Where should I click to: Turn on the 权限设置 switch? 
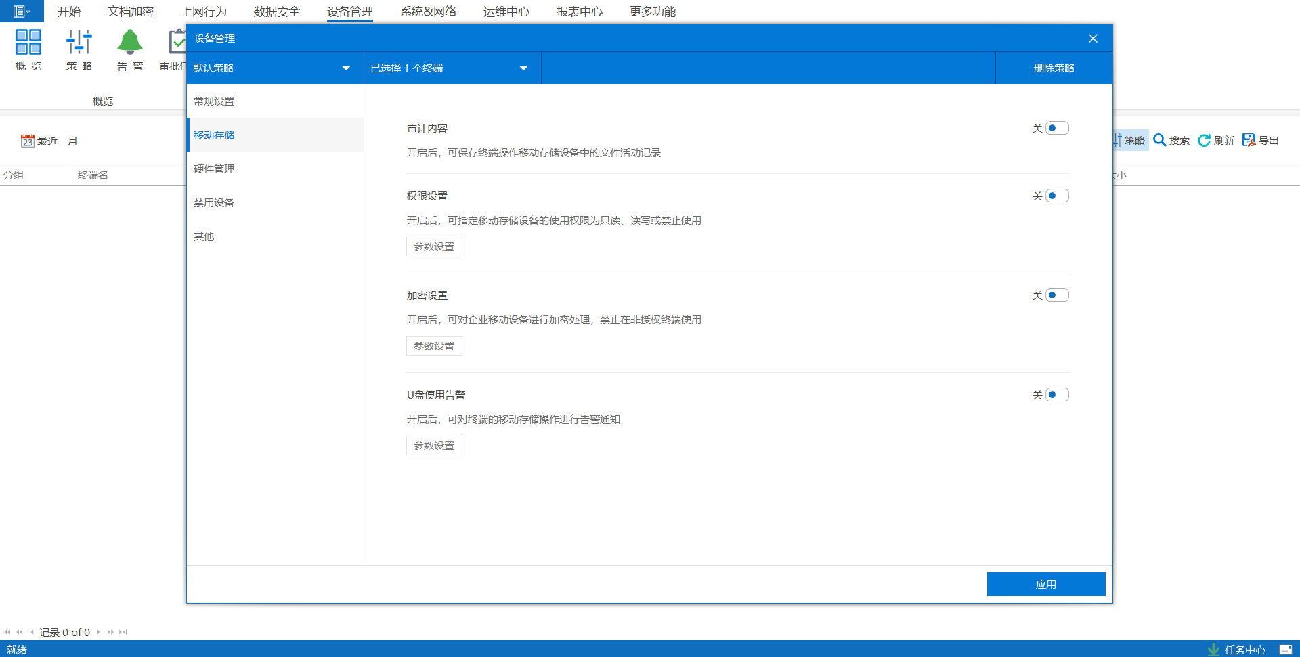coord(1056,196)
